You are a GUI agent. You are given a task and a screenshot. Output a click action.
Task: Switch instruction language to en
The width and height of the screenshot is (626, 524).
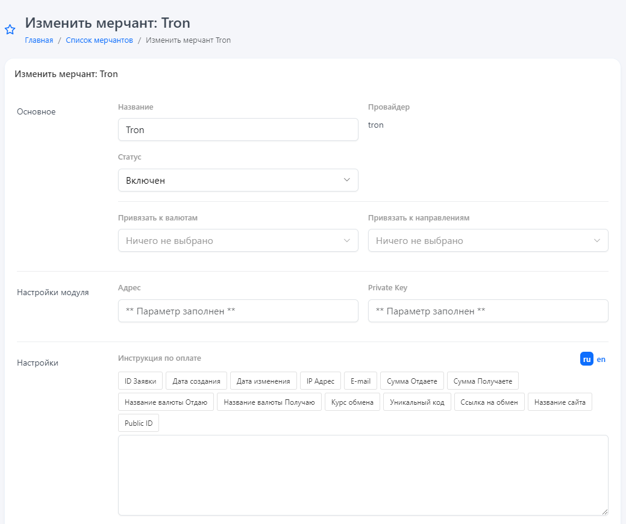[x=601, y=359]
